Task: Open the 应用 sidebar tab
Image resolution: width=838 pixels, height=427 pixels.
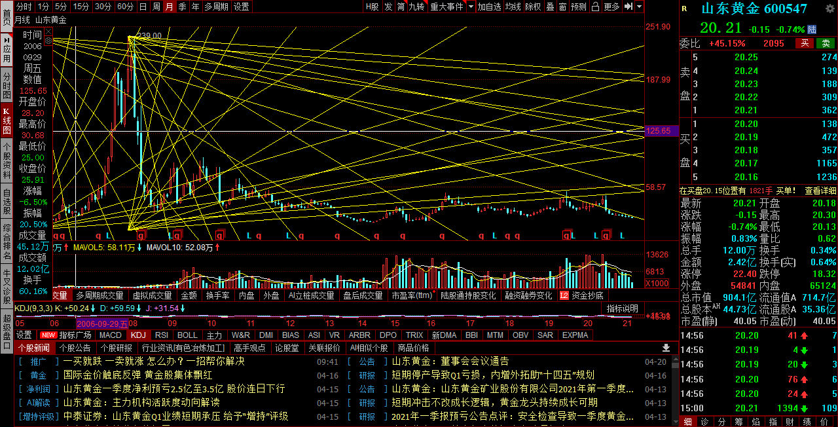Action: click(x=7, y=50)
